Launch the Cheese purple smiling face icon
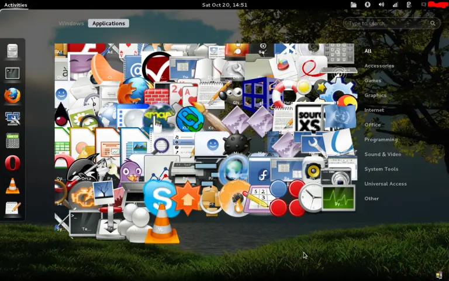 [81, 67]
